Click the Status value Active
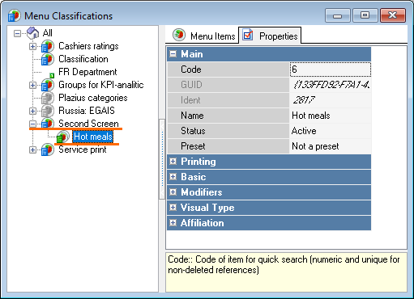The height and width of the screenshot is (299, 414). point(331,131)
